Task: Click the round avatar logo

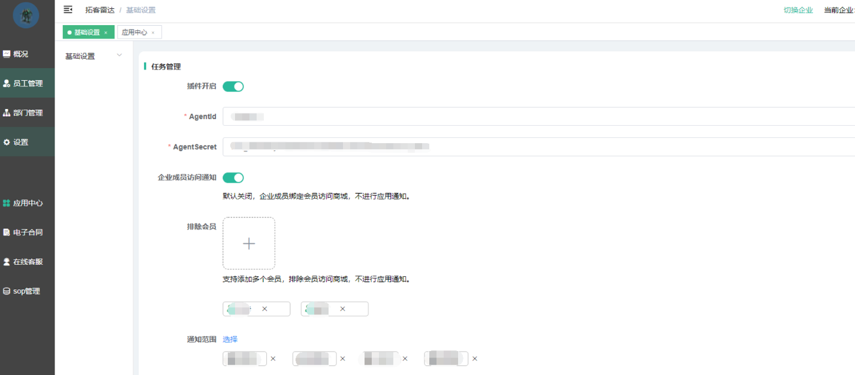Action: 26,15
